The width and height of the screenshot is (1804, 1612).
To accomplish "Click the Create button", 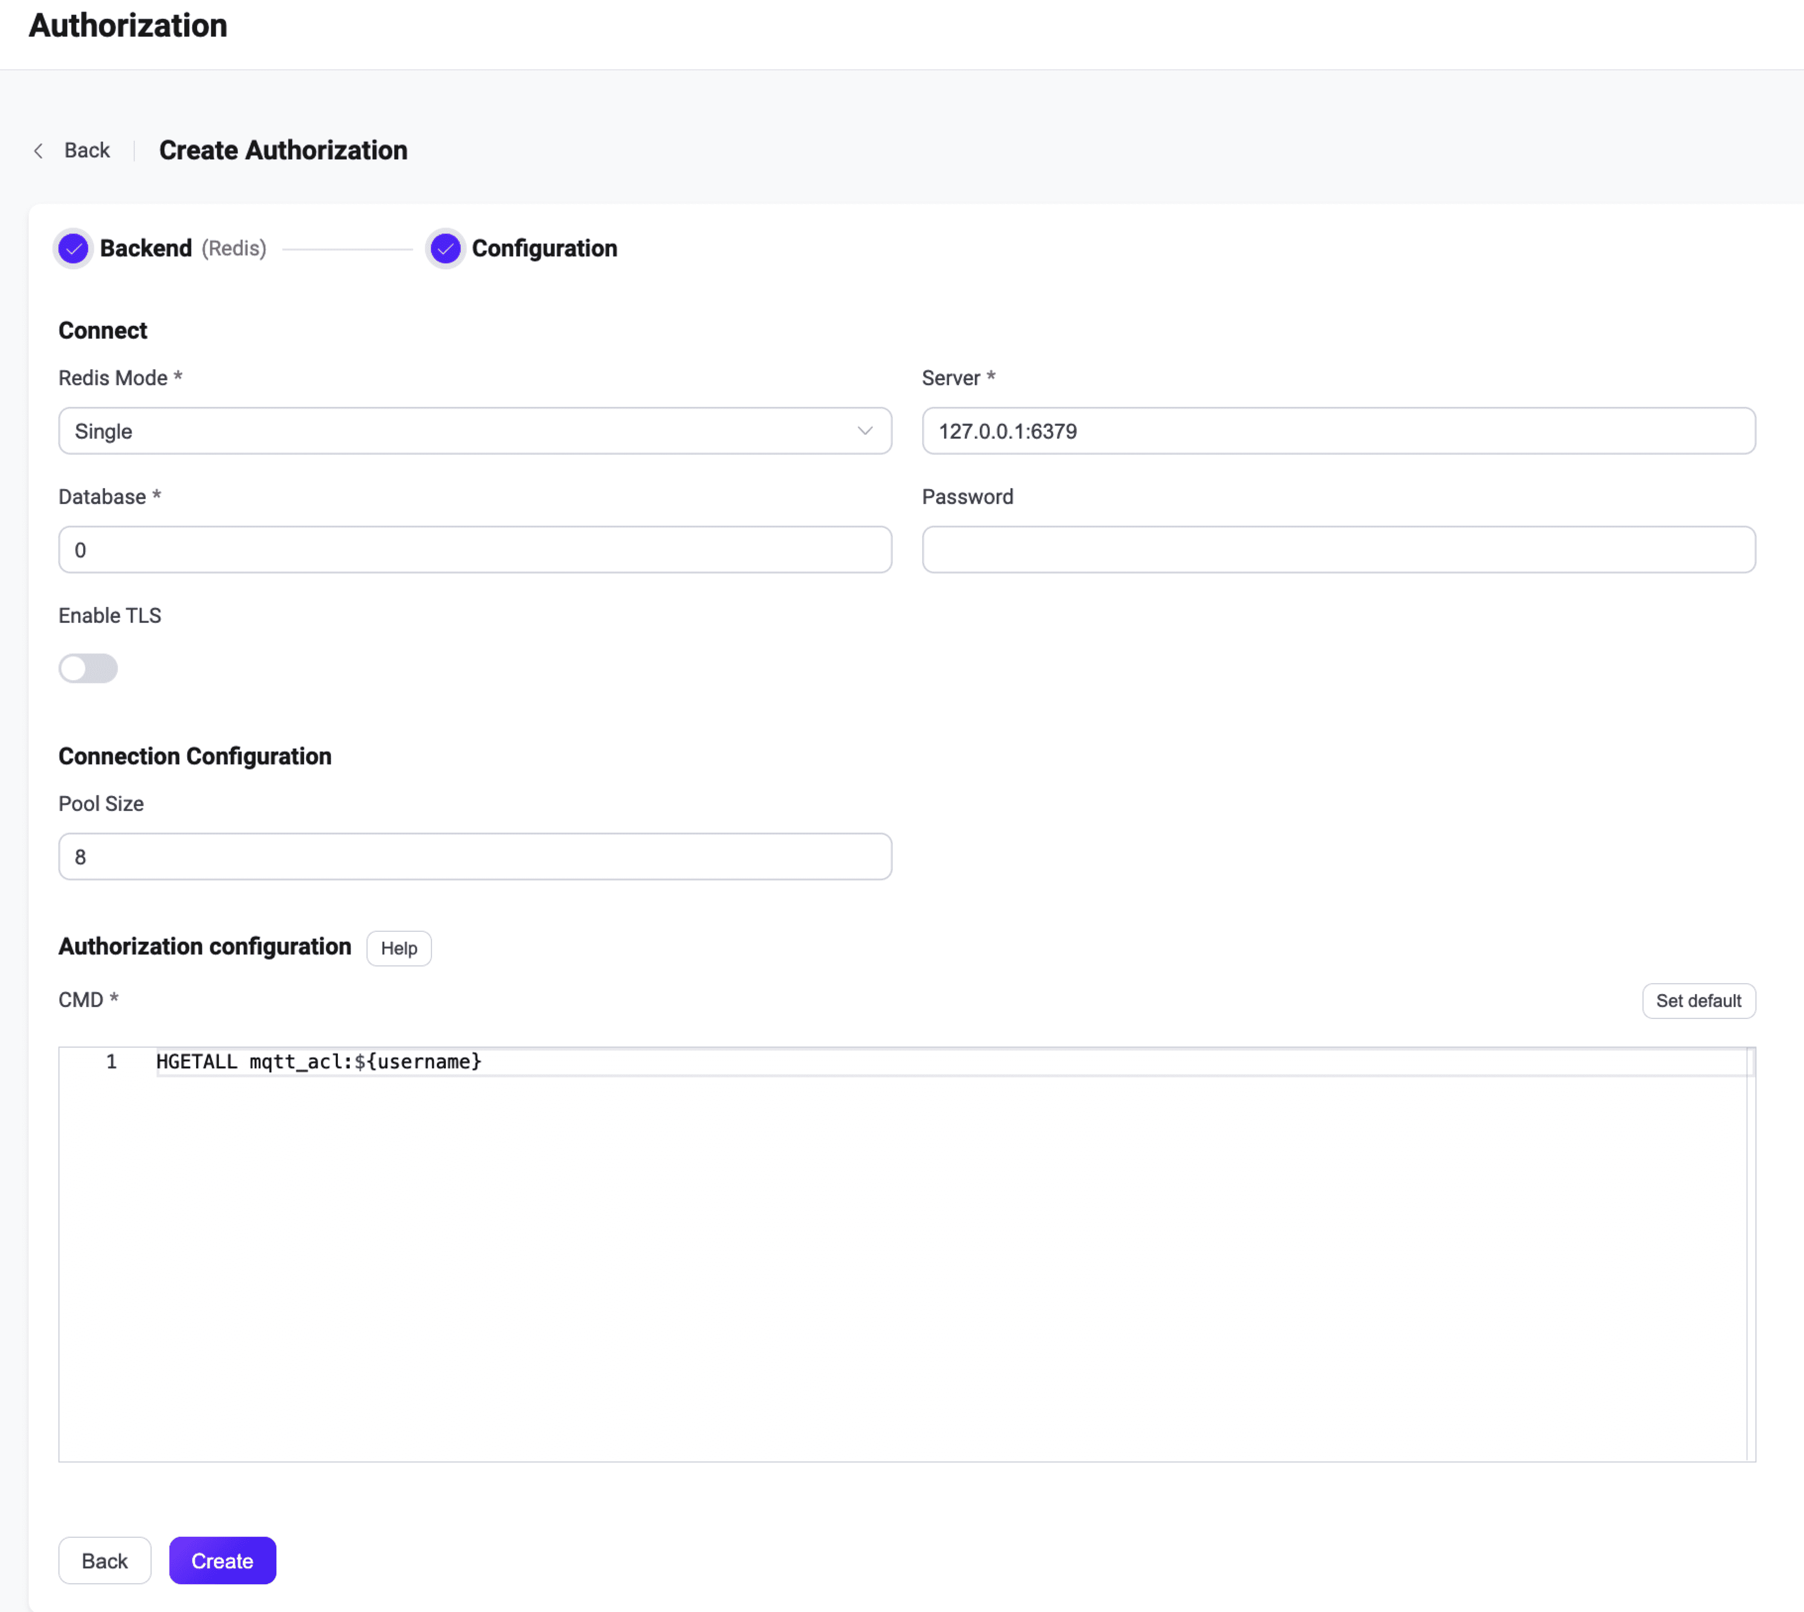I will [222, 1562].
